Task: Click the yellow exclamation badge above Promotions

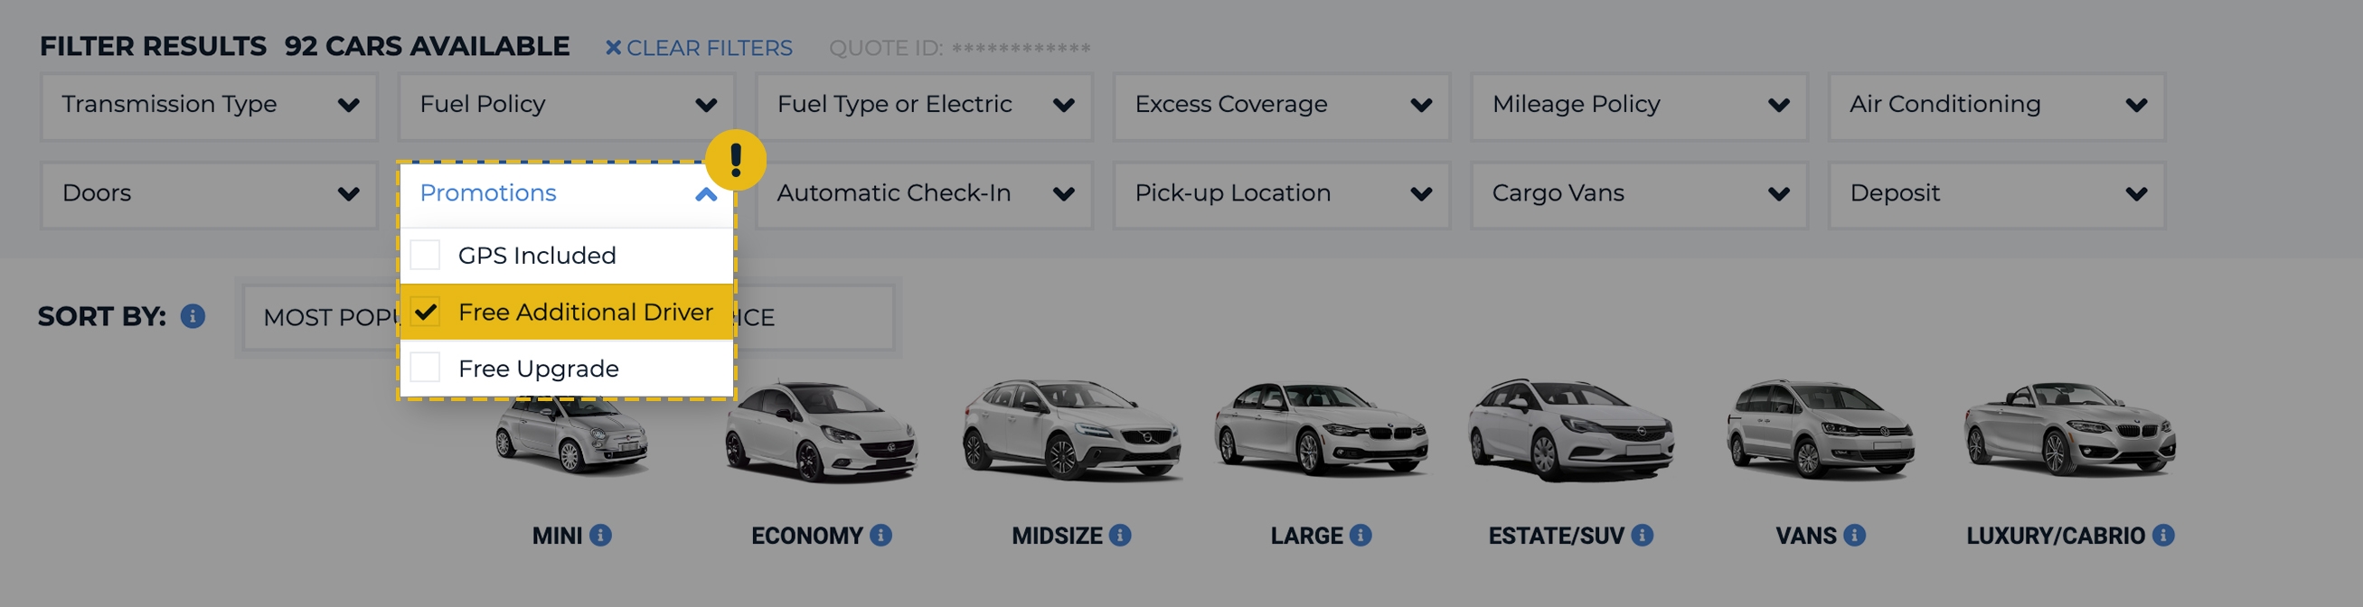Action: [x=736, y=159]
